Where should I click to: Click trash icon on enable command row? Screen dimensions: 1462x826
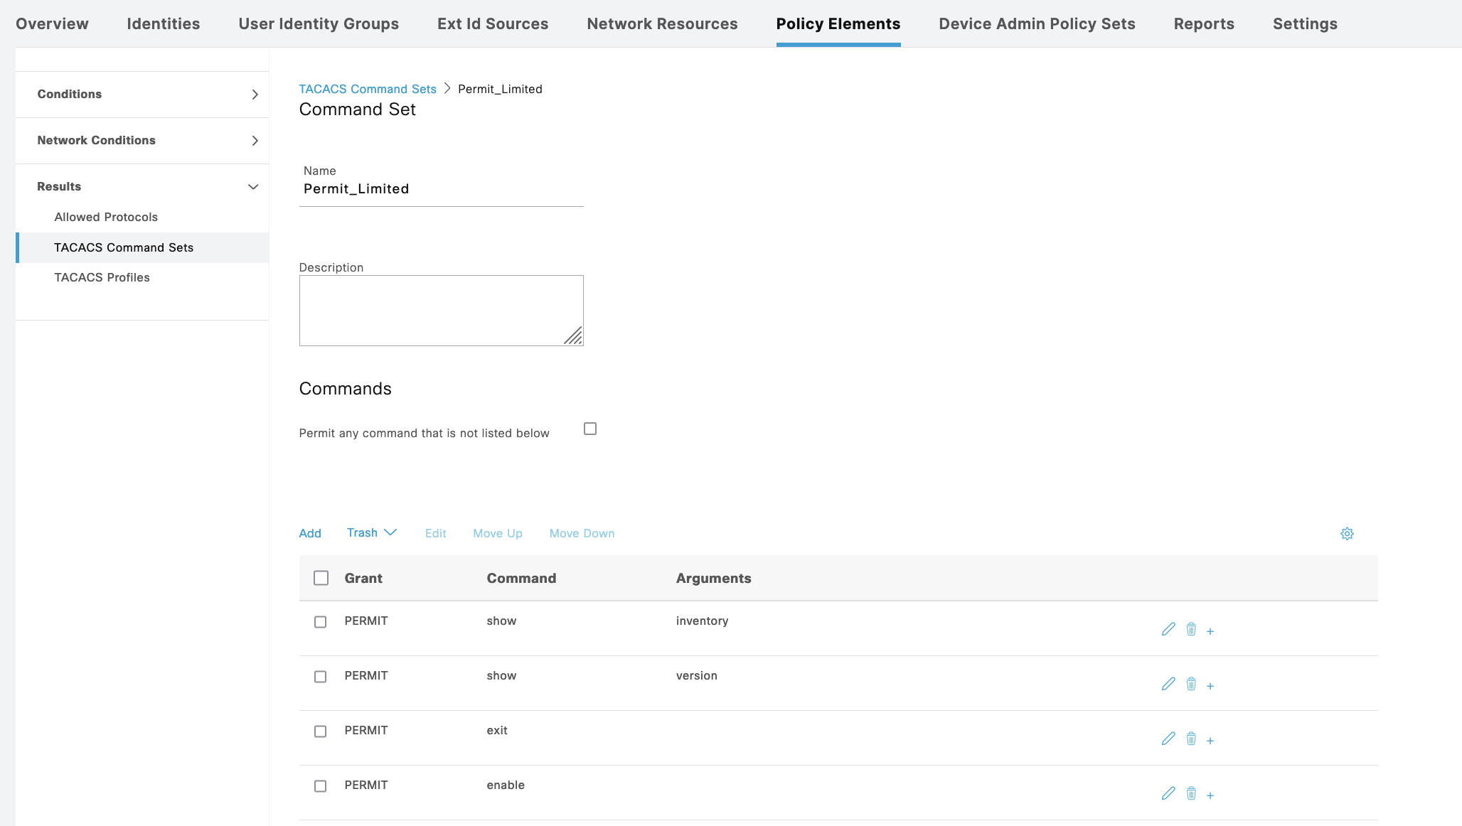coord(1191,793)
